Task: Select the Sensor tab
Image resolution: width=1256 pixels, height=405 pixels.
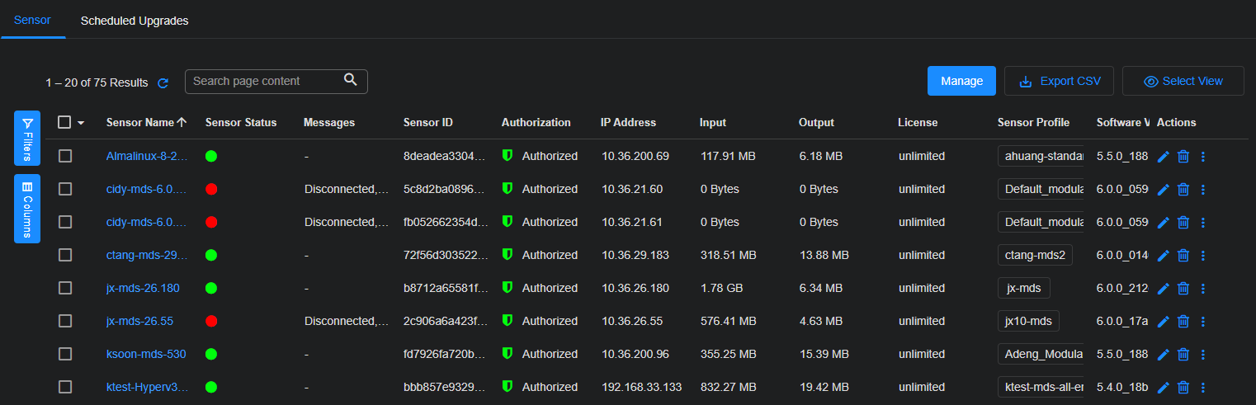Action: 32,21
